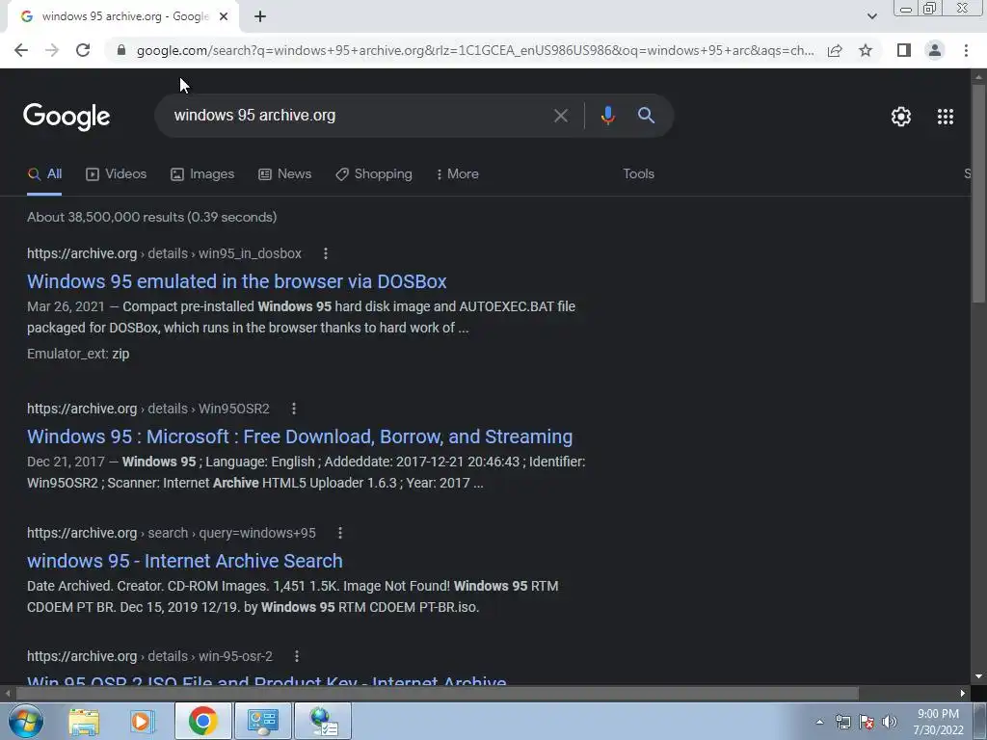The height and width of the screenshot is (740, 987).
Task: Open the Action Center flag icon
Action: coord(867,722)
